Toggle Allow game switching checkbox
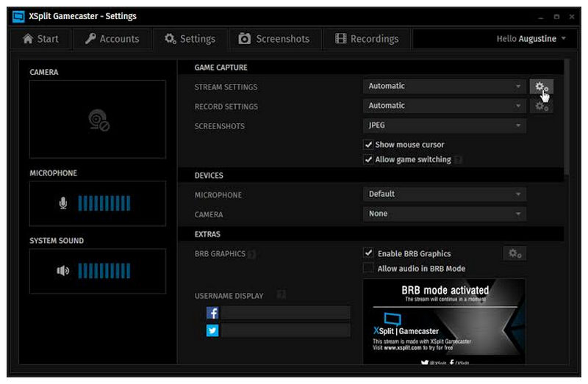This screenshot has width=588, height=384. [368, 159]
